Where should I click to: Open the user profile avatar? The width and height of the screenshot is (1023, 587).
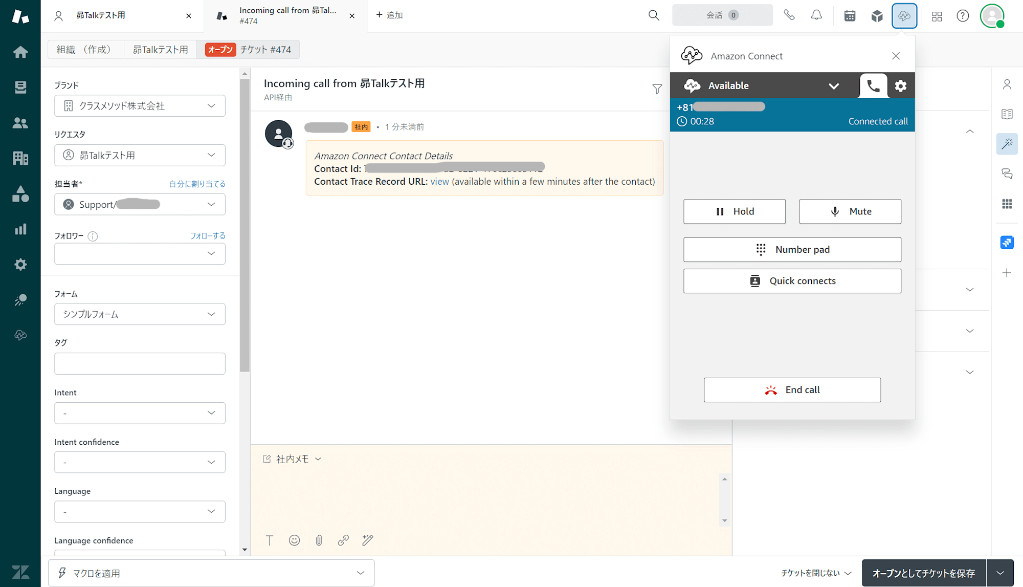(992, 16)
